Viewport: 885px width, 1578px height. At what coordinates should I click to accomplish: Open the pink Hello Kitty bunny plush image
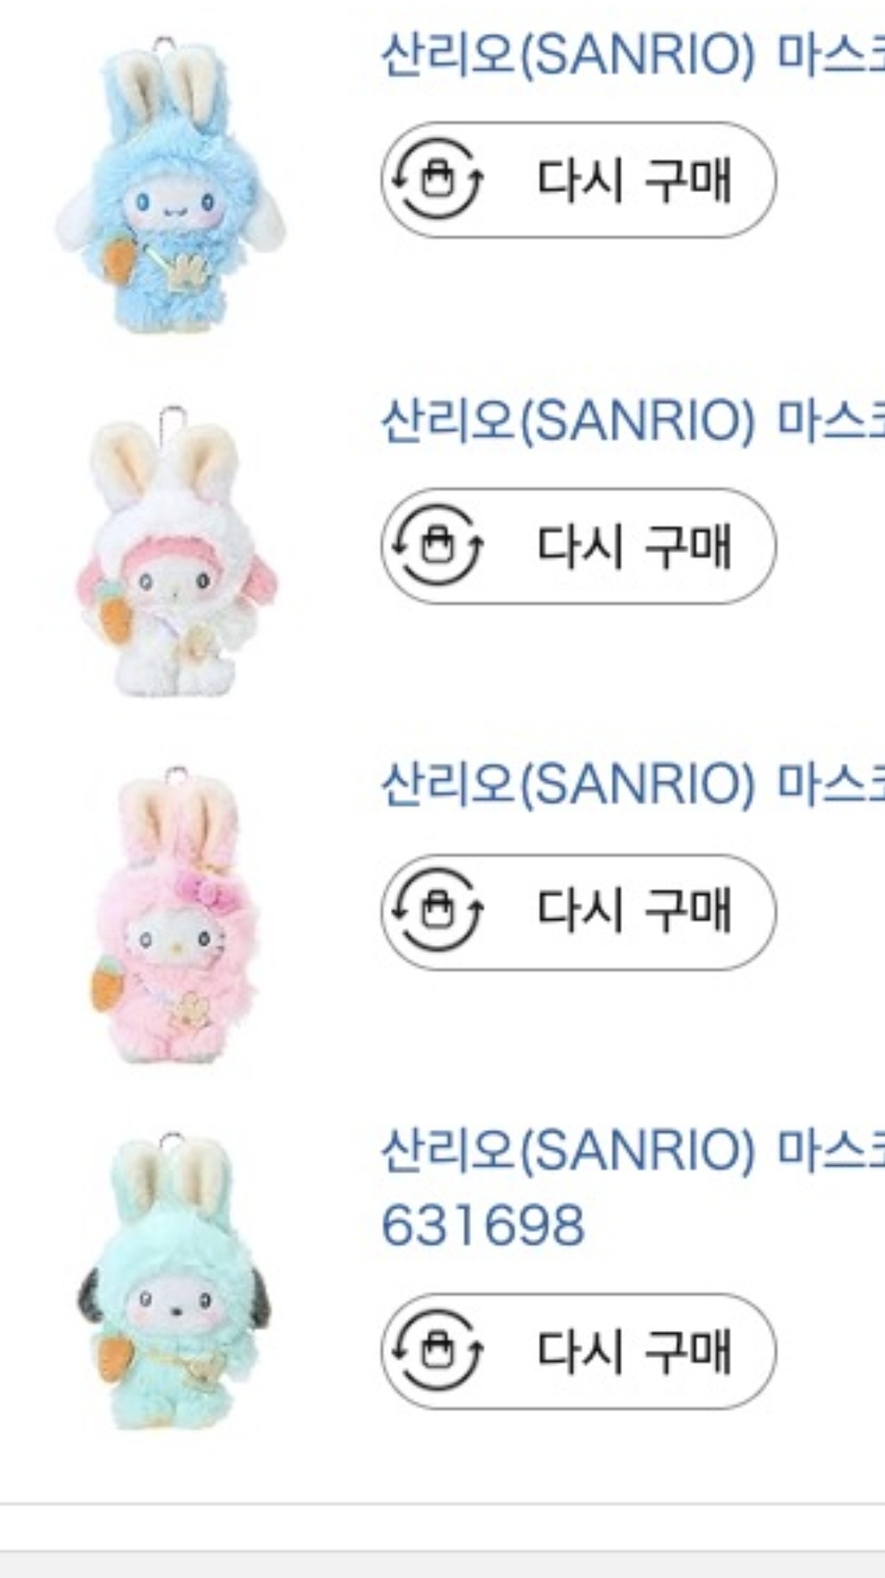click(x=175, y=915)
